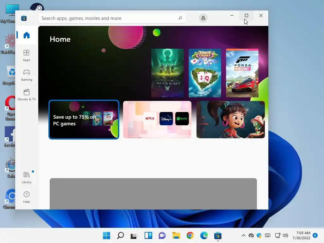Image resolution: width=324 pixels, height=243 pixels.
Task: Open network status tray icon
Action: coord(277,235)
